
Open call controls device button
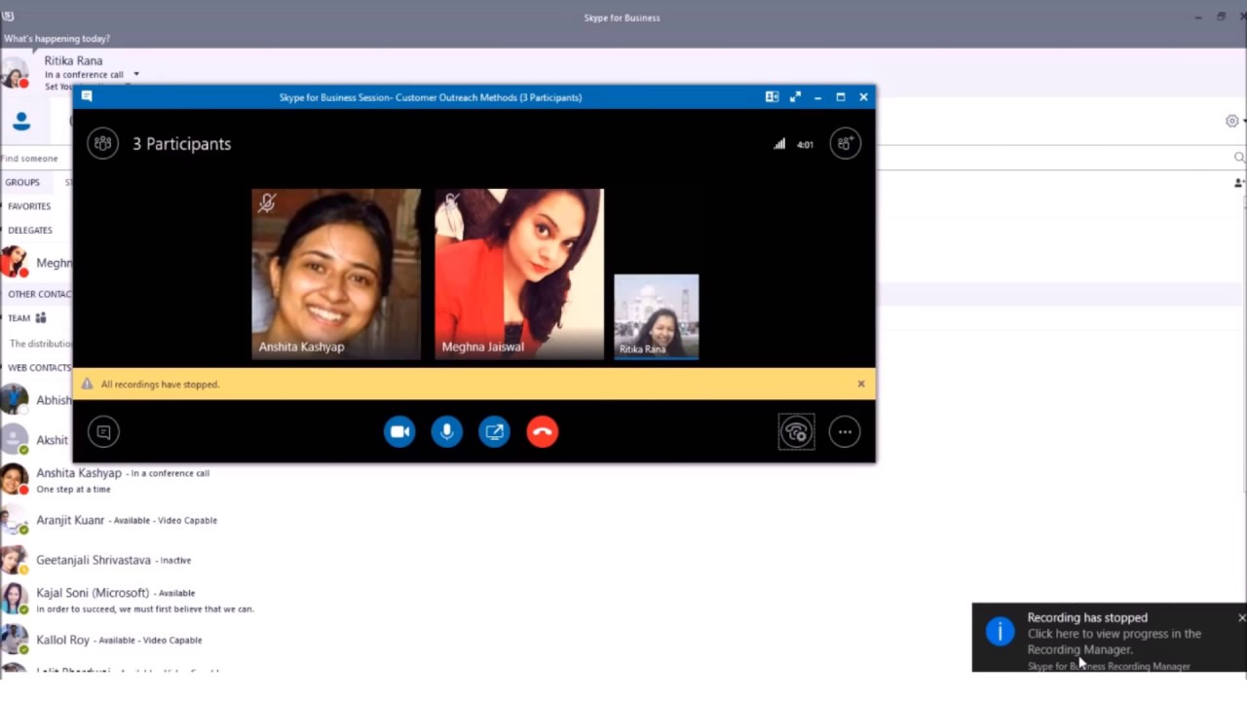[x=796, y=431]
